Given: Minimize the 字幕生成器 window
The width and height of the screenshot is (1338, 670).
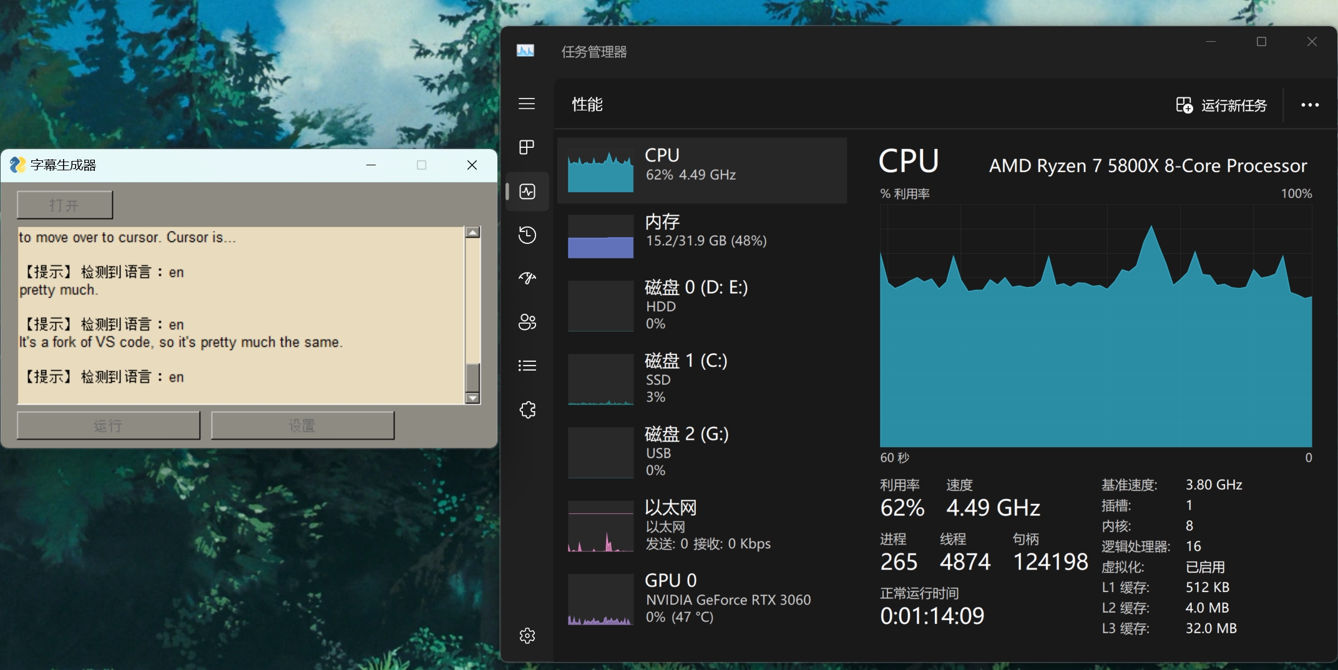Looking at the screenshot, I should [x=371, y=165].
